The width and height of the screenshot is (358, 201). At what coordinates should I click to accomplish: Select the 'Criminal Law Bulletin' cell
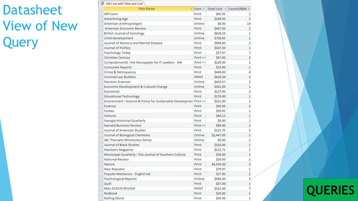pyautogui.click(x=148, y=77)
